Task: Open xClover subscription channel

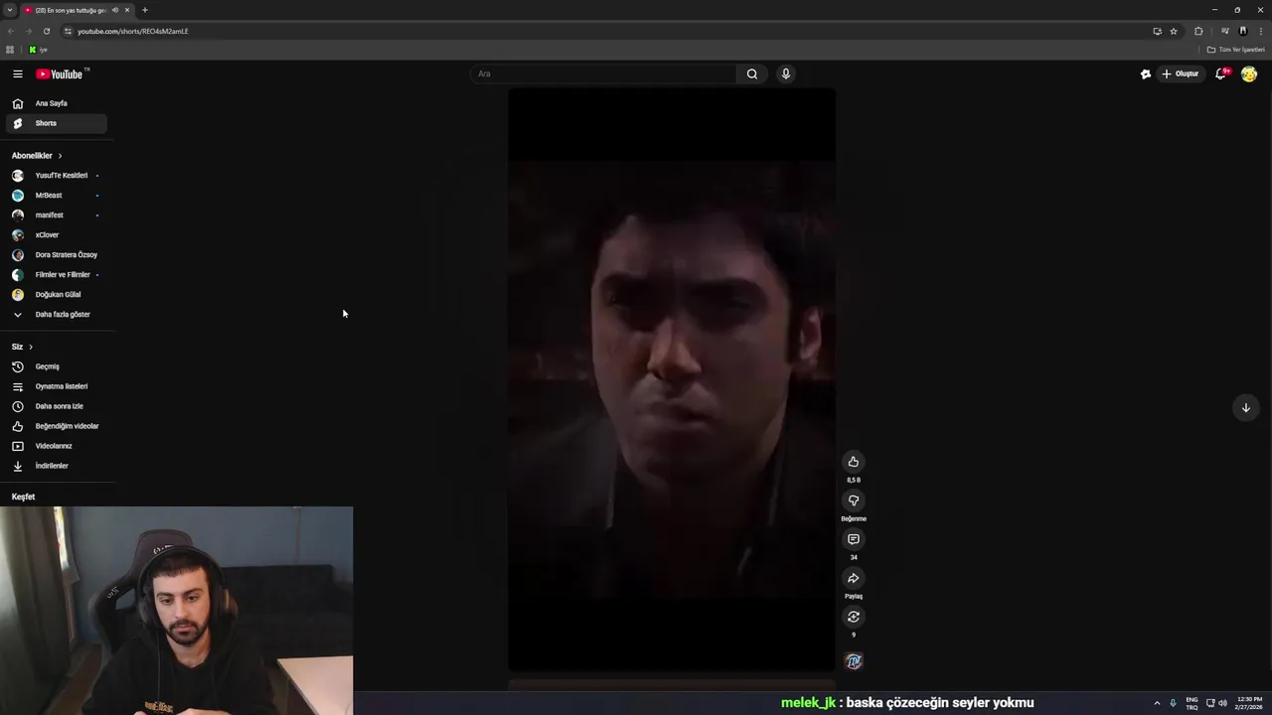Action: (57, 235)
